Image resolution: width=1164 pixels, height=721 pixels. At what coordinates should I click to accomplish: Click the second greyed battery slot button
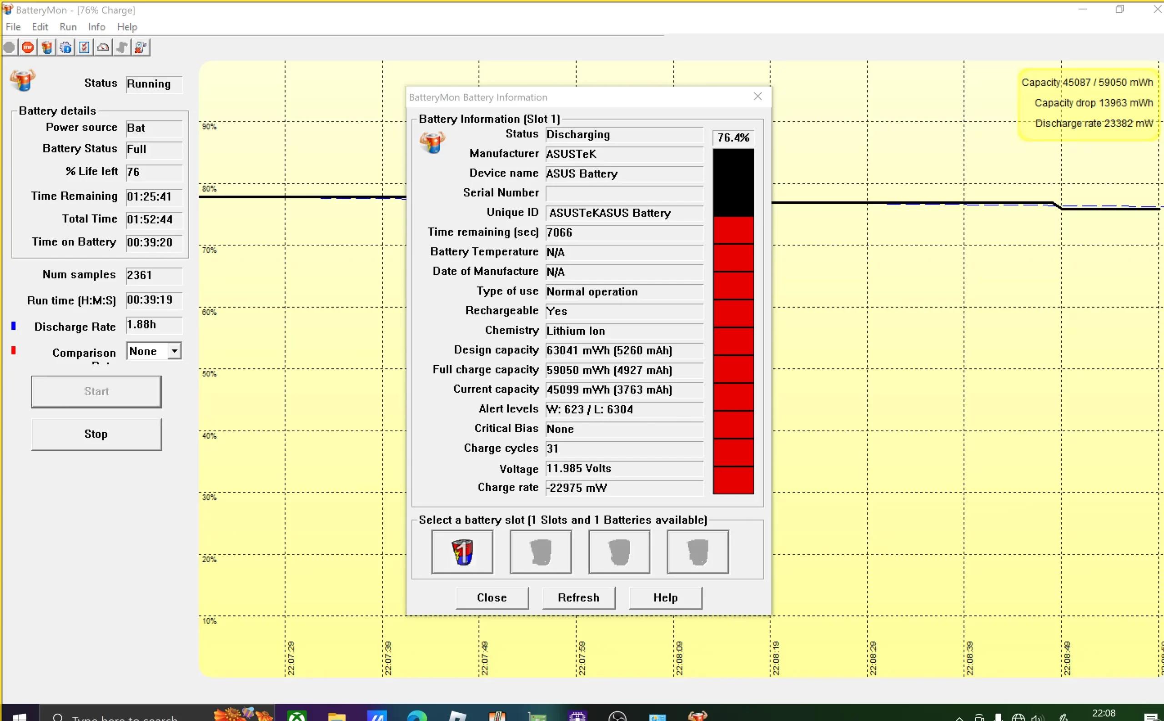click(541, 552)
